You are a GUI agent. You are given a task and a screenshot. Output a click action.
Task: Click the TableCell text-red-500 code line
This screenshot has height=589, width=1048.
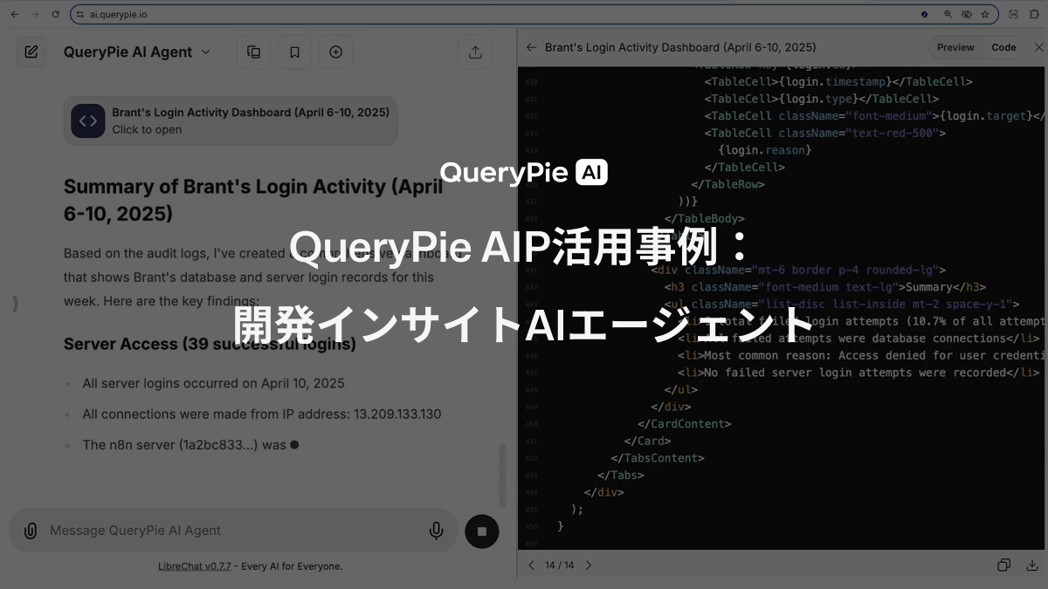825,133
